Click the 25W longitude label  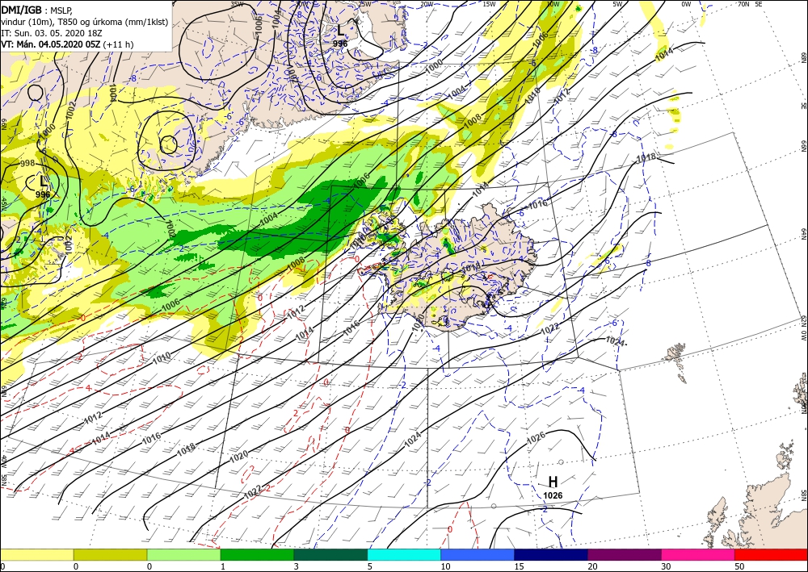pyautogui.click(x=365, y=4)
